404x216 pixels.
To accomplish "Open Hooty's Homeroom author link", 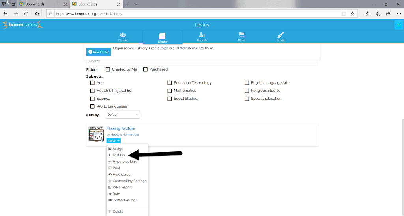I will coord(125,135).
